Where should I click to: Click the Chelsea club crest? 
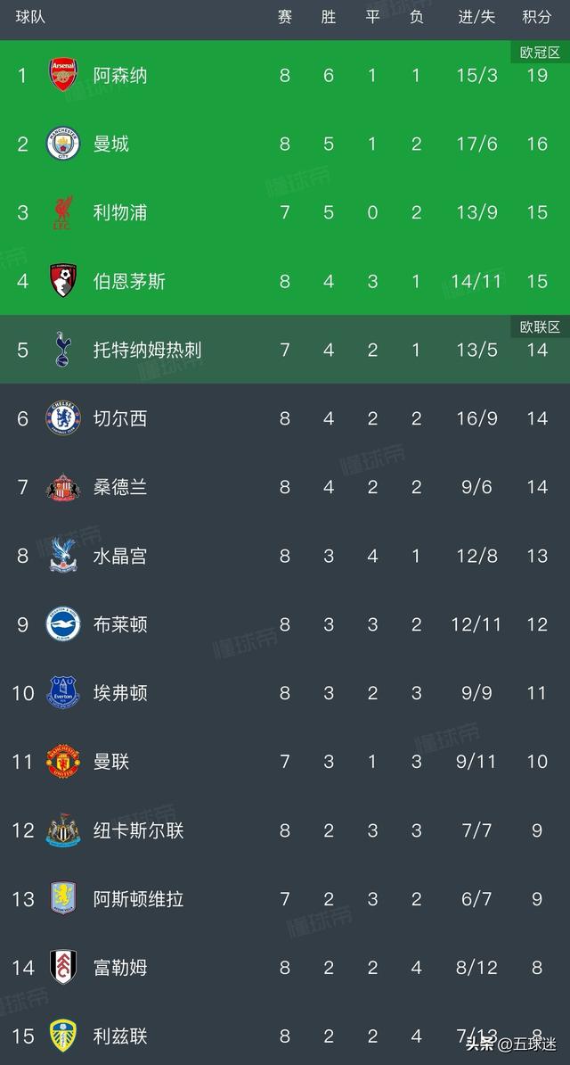tap(63, 418)
